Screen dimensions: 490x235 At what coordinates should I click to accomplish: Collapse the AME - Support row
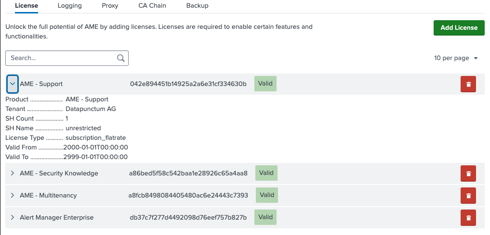tap(13, 84)
